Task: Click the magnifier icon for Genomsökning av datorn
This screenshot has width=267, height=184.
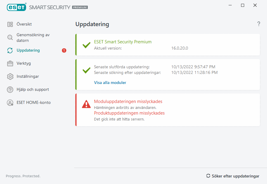Action: coord(10,37)
